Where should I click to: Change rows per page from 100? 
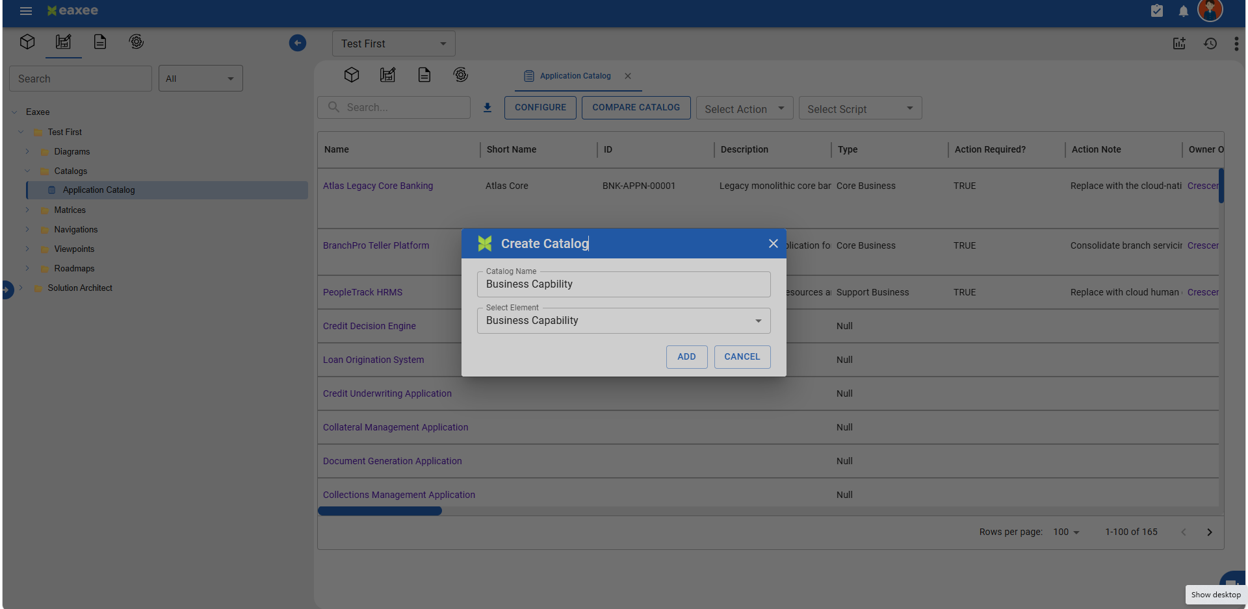[x=1066, y=532]
